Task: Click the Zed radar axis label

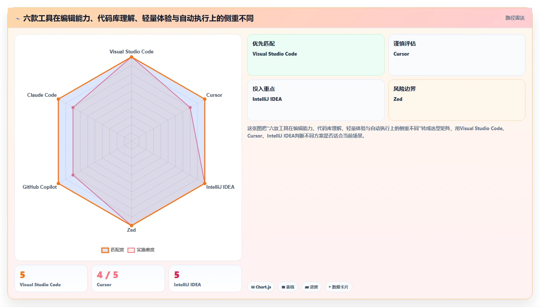Action: point(132,230)
